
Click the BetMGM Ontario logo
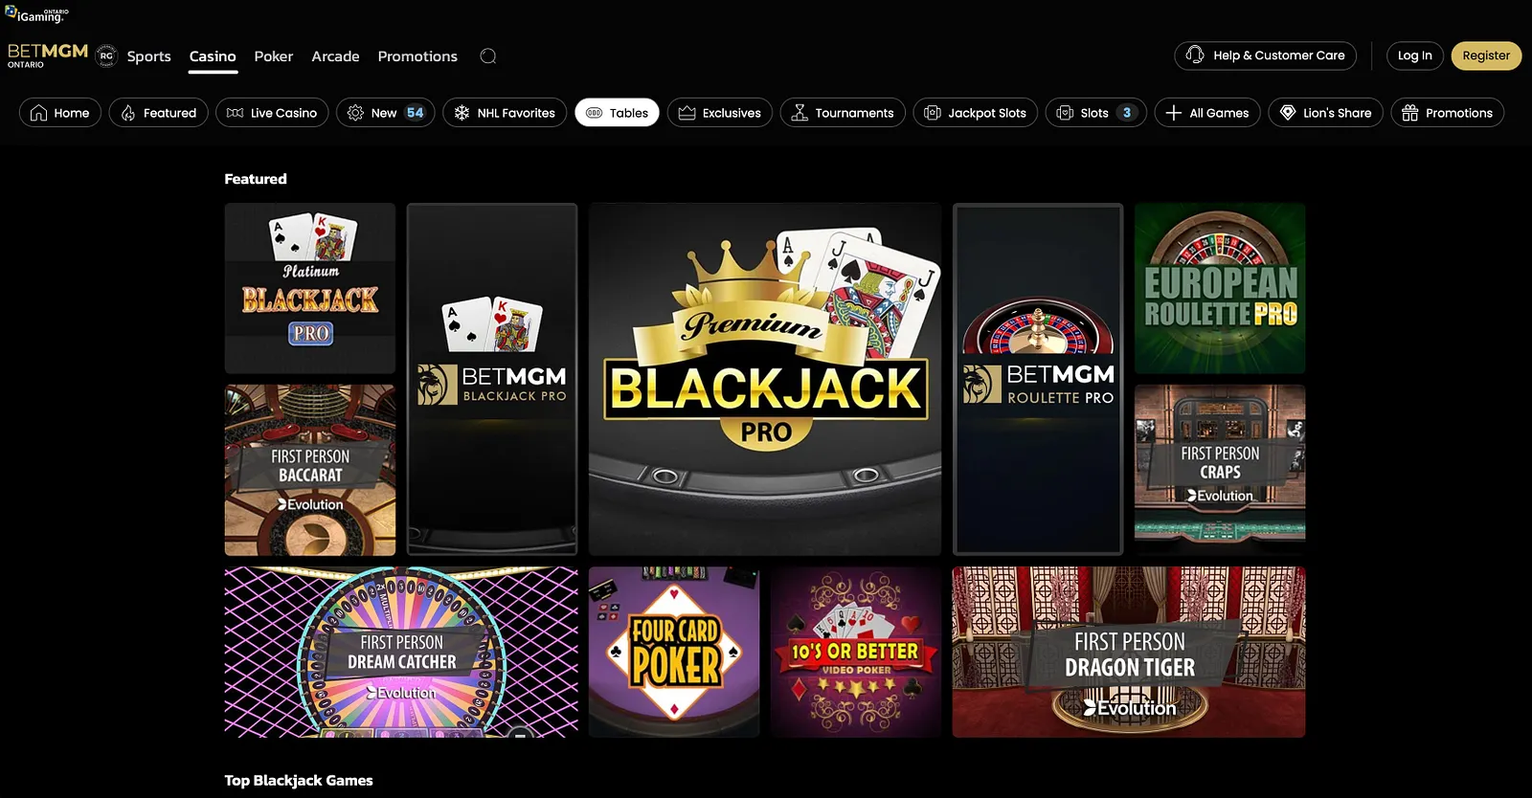pyautogui.click(x=48, y=55)
